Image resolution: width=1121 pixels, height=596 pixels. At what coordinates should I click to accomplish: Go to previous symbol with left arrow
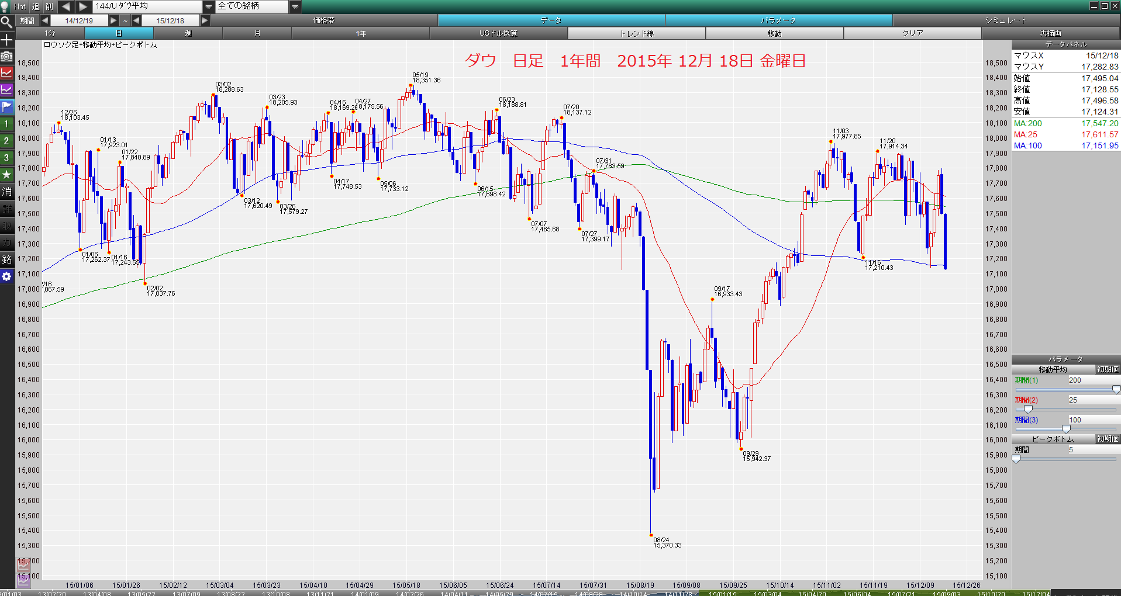coord(66,6)
